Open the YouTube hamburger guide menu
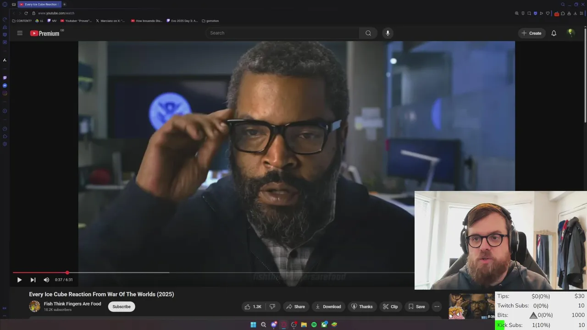Viewport: 587px width, 330px height. click(x=20, y=33)
